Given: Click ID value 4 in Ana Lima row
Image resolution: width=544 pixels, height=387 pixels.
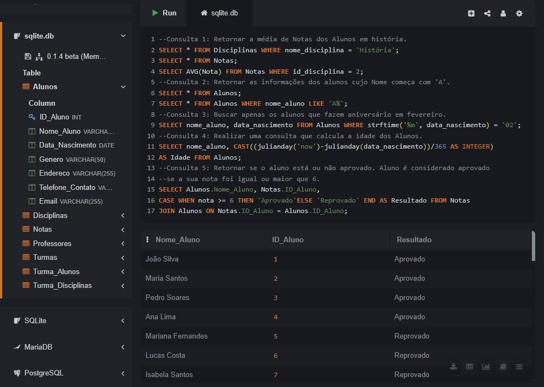Looking at the screenshot, I should [x=276, y=317].
